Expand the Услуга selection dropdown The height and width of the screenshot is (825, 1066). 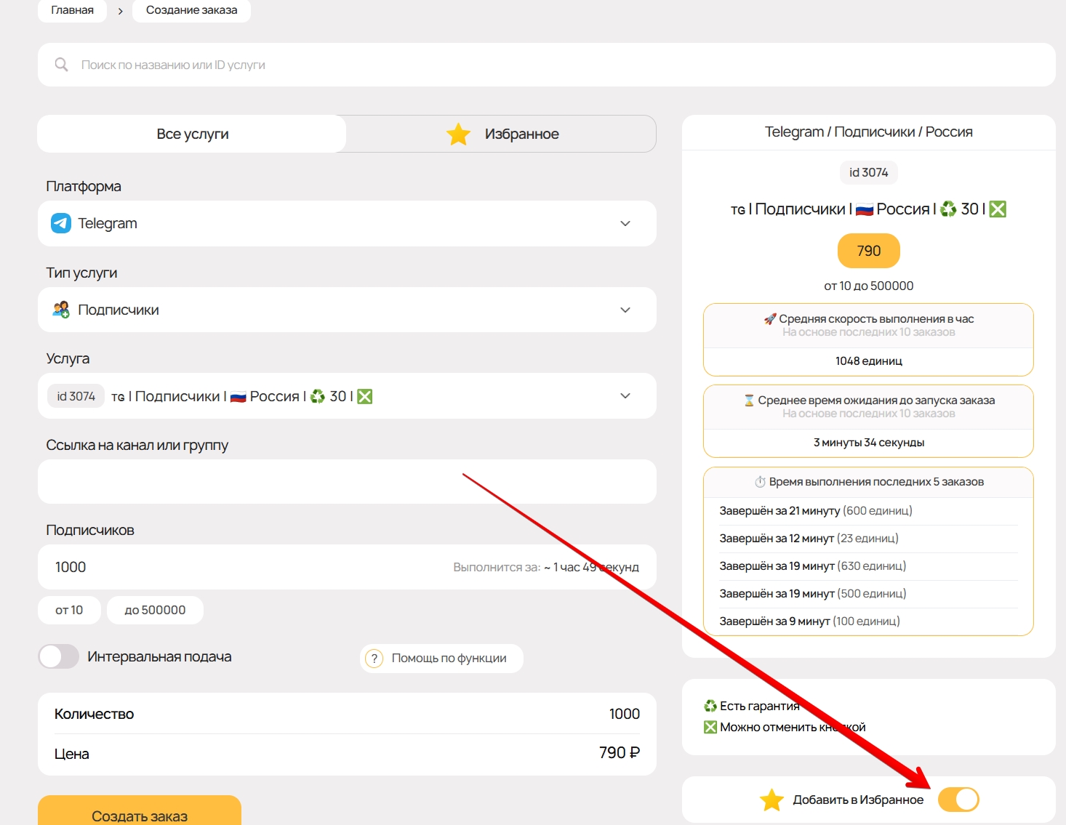625,396
